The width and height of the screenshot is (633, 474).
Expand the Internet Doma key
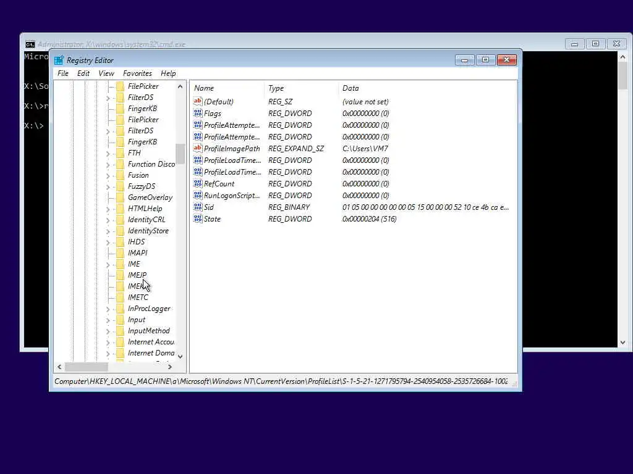click(108, 354)
